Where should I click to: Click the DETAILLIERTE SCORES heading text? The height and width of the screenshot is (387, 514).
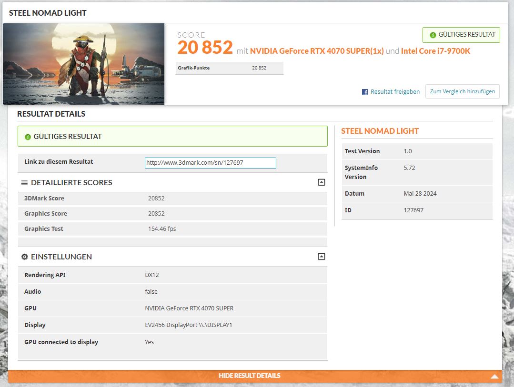coord(71,182)
